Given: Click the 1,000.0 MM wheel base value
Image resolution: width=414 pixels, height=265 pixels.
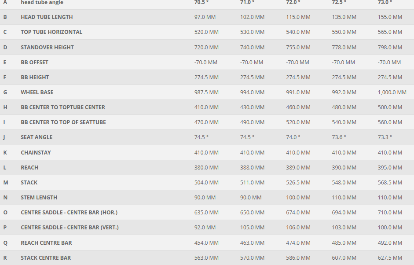Looking at the screenshot, I should [392, 92].
